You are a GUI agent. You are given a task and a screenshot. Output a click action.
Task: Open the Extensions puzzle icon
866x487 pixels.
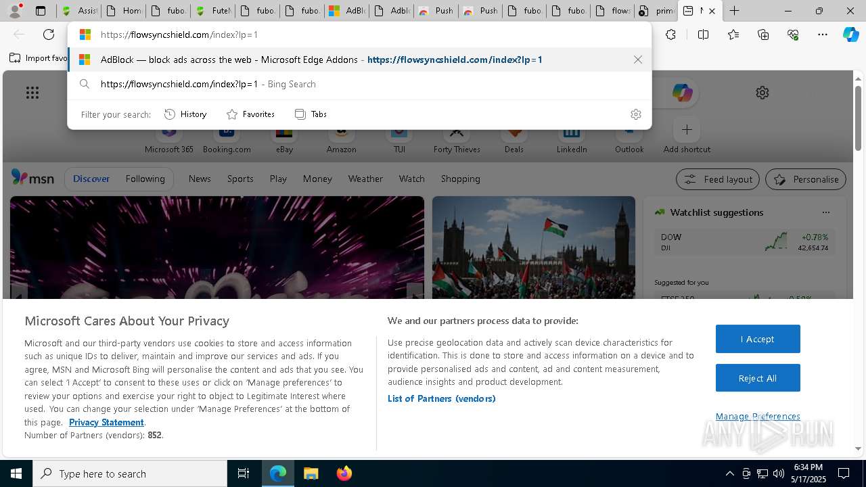[x=670, y=34]
